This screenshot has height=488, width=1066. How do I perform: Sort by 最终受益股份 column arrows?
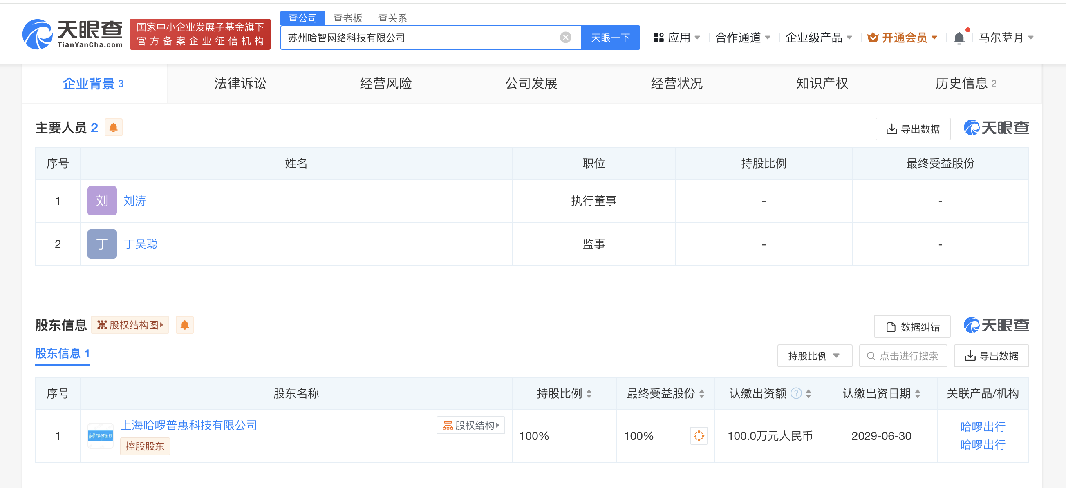coord(702,394)
